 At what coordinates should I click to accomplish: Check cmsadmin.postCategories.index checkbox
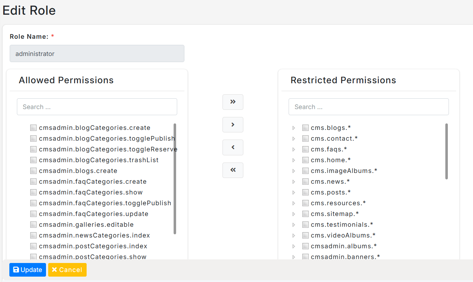(33, 246)
